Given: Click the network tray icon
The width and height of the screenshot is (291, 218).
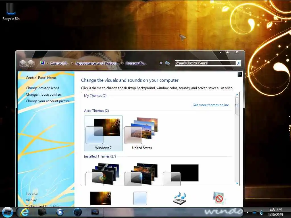Looking at the screenshot, I should point(254,213).
